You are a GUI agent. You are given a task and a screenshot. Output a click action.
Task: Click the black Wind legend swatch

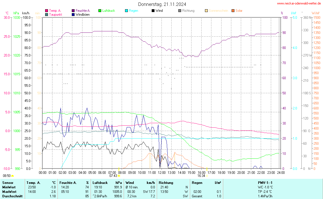153,11
